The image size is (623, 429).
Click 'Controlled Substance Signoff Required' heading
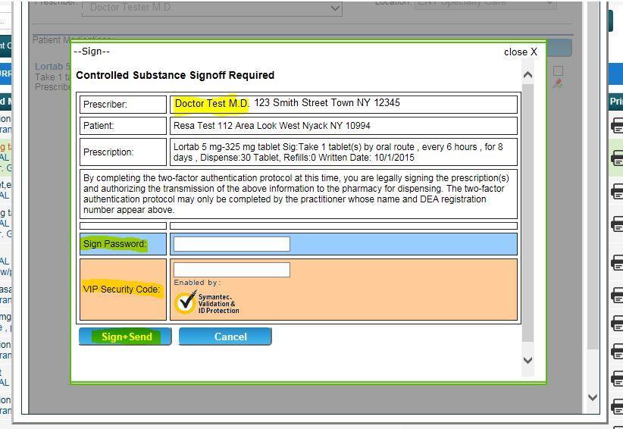click(175, 76)
